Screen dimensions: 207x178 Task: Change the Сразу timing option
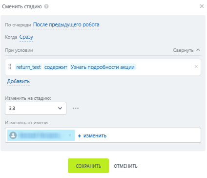tap(26, 37)
